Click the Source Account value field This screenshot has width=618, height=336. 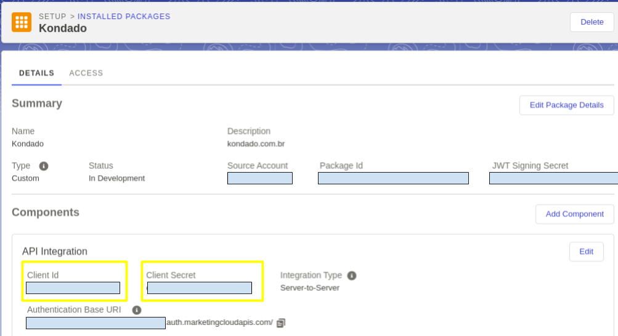[x=259, y=178]
